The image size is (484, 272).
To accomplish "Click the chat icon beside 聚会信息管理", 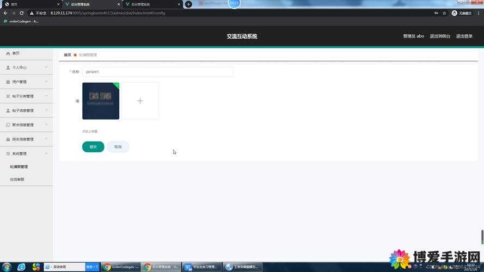I will click(x=8, y=125).
